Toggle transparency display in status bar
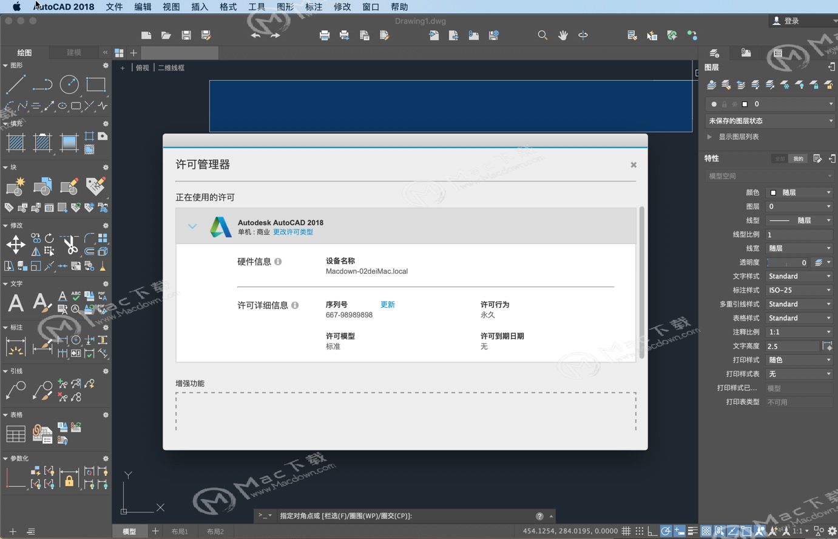This screenshot has width=838, height=539. click(x=706, y=531)
